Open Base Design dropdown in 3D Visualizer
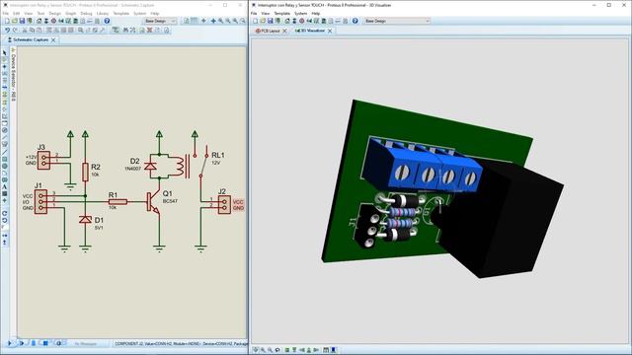The width and height of the screenshot is (632, 355). pos(397,21)
